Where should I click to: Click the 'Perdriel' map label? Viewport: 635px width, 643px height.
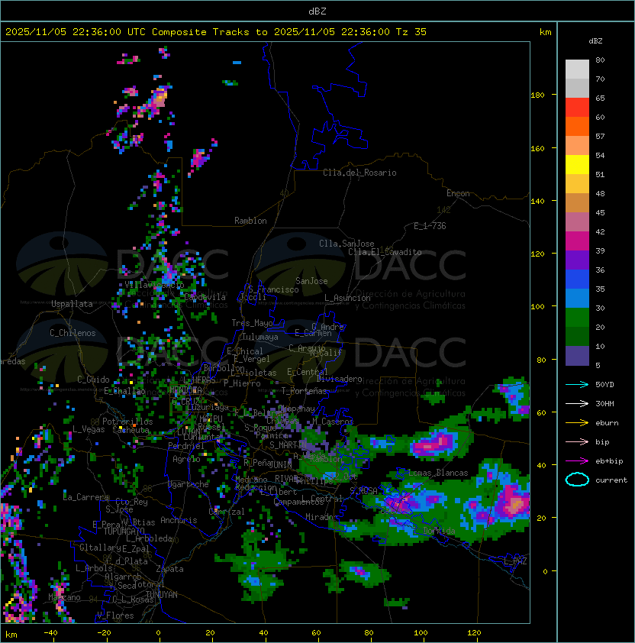tap(186, 446)
